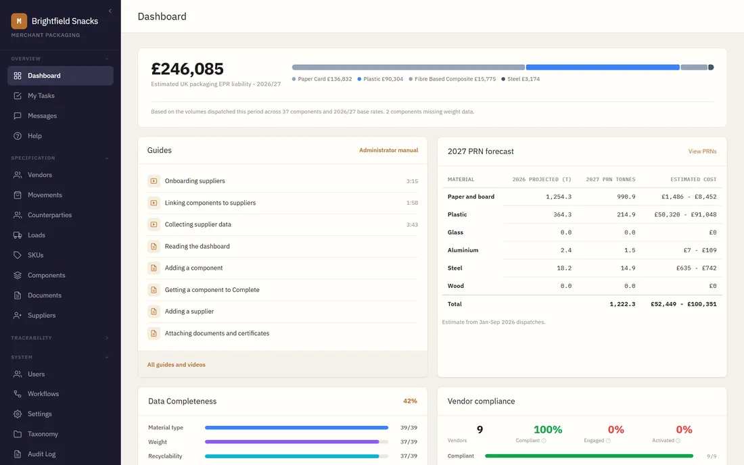Collapse the System sidebar section
Image resolution: width=744 pixels, height=465 pixels.
click(x=107, y=358)
